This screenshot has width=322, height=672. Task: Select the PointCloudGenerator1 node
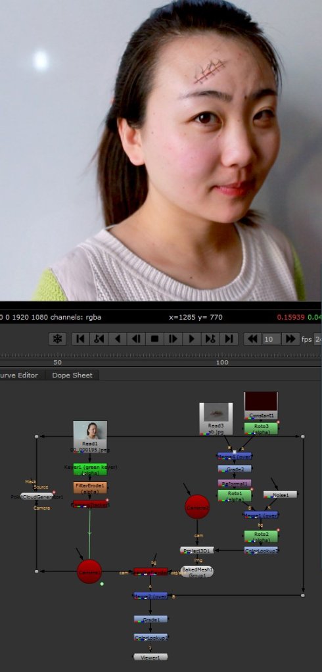point(37,496)
